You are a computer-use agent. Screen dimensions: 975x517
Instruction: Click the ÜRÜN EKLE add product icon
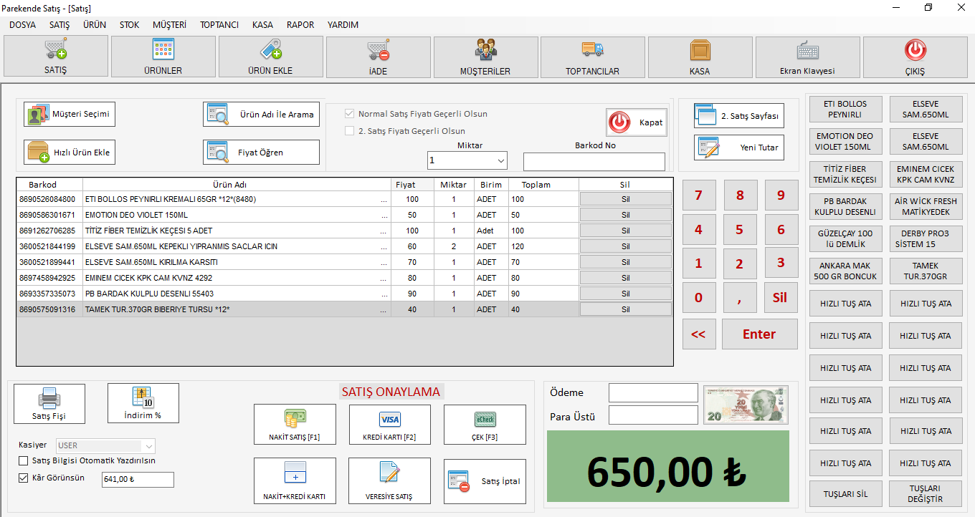tap(270, 49)
